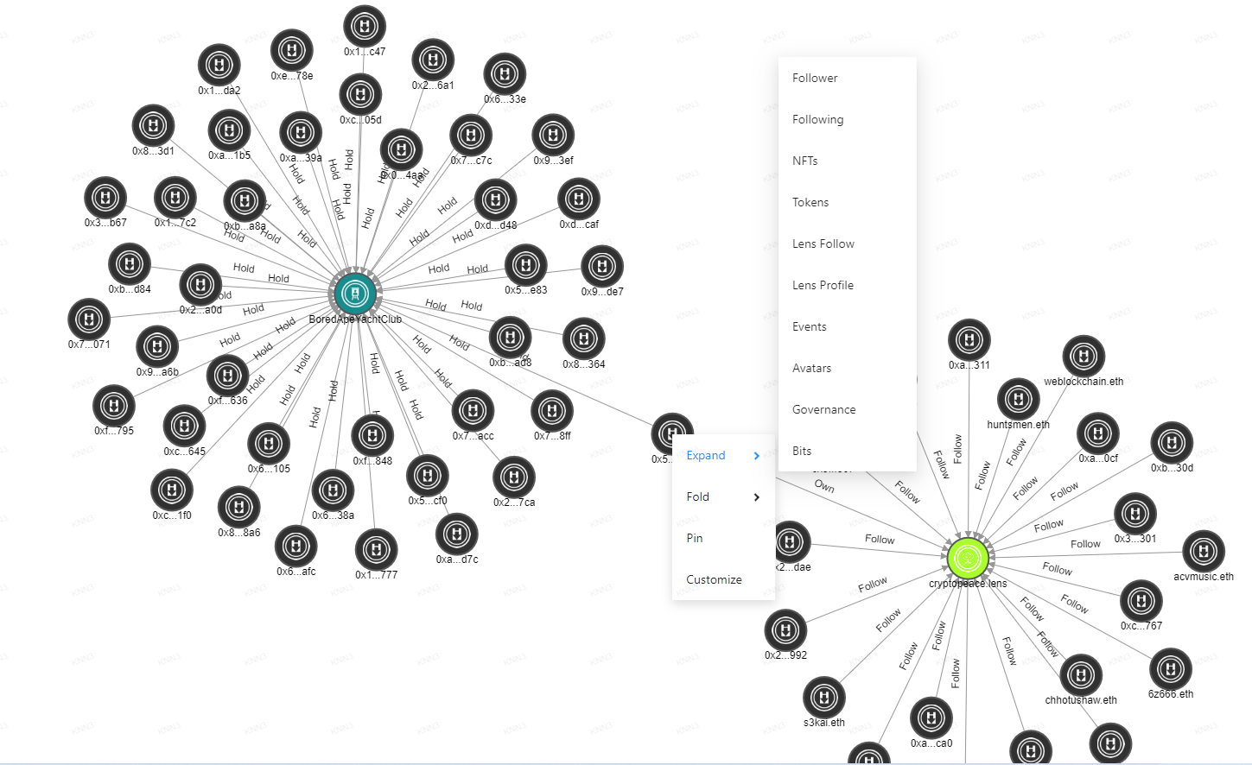Click the 0x7...071 node icon
The width and height of the screenshot is (1252, 765).
click(x=89, y=319)
